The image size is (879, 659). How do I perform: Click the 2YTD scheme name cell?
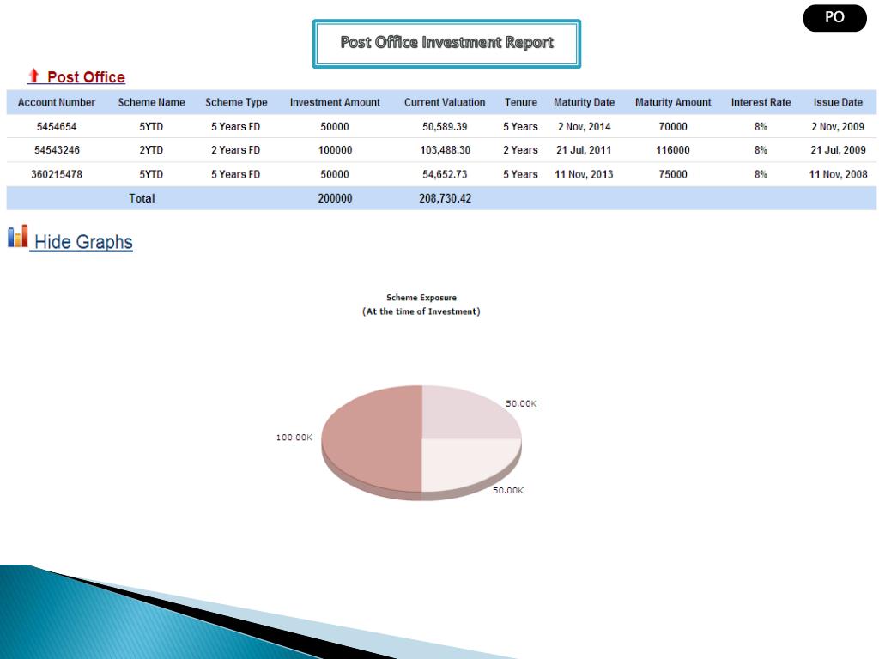coord(151,150)
